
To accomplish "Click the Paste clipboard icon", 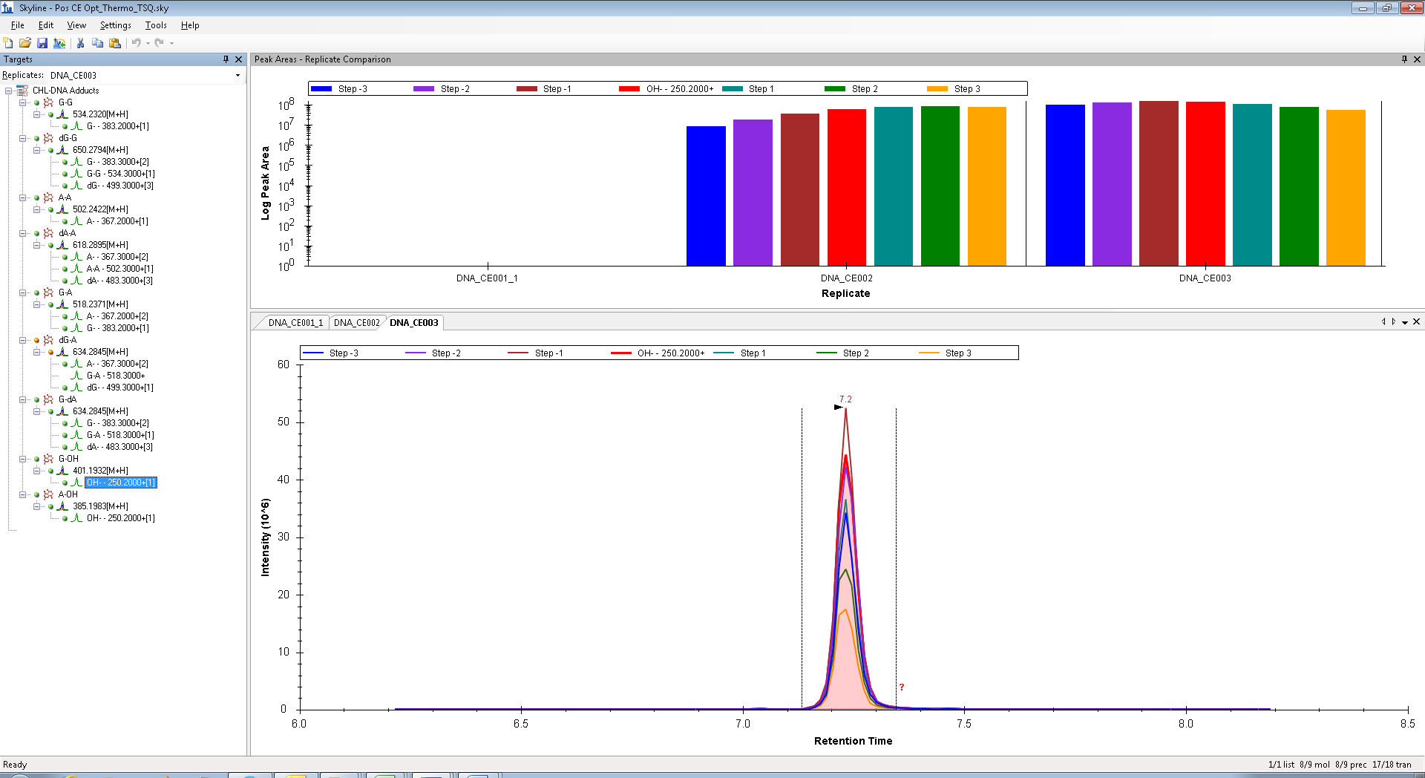I will [x=115, y=43].
